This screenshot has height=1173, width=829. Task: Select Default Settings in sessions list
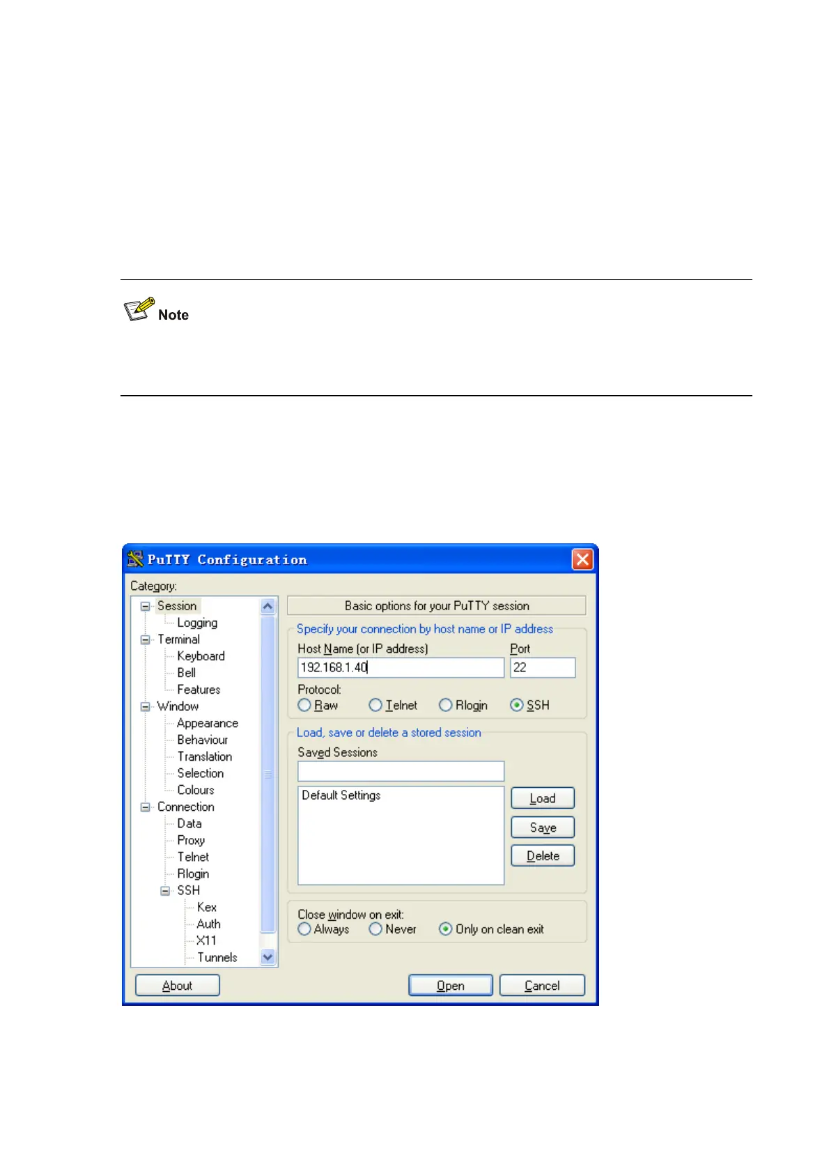[x=341, y=795]
